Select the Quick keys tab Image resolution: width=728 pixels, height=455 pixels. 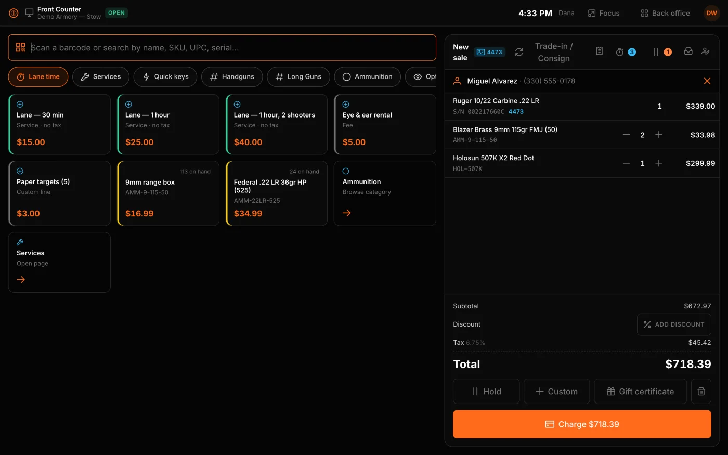click(x=165, y=76)
